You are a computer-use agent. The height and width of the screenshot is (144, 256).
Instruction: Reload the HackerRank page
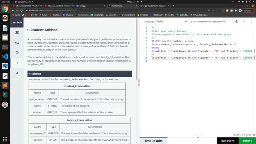tap(22, 10)
